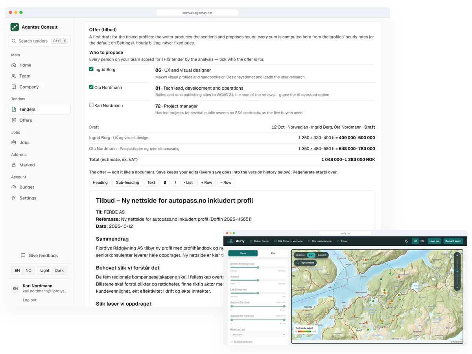Select EN language in Aurly header
472x354 pixels.
click(422, 241)
